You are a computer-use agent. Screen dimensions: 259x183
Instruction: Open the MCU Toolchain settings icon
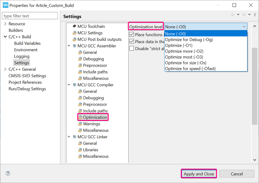tap(75, 26)
